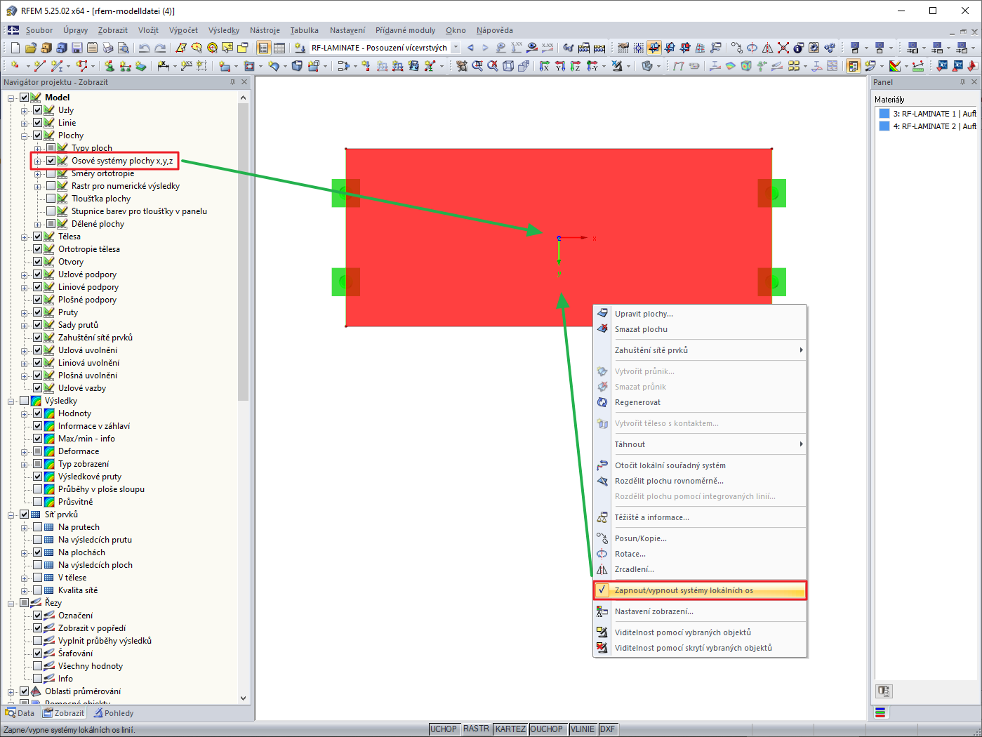Collapse the Síť prvků tree node
Screen dimensions: 982x737
(11, 514)
